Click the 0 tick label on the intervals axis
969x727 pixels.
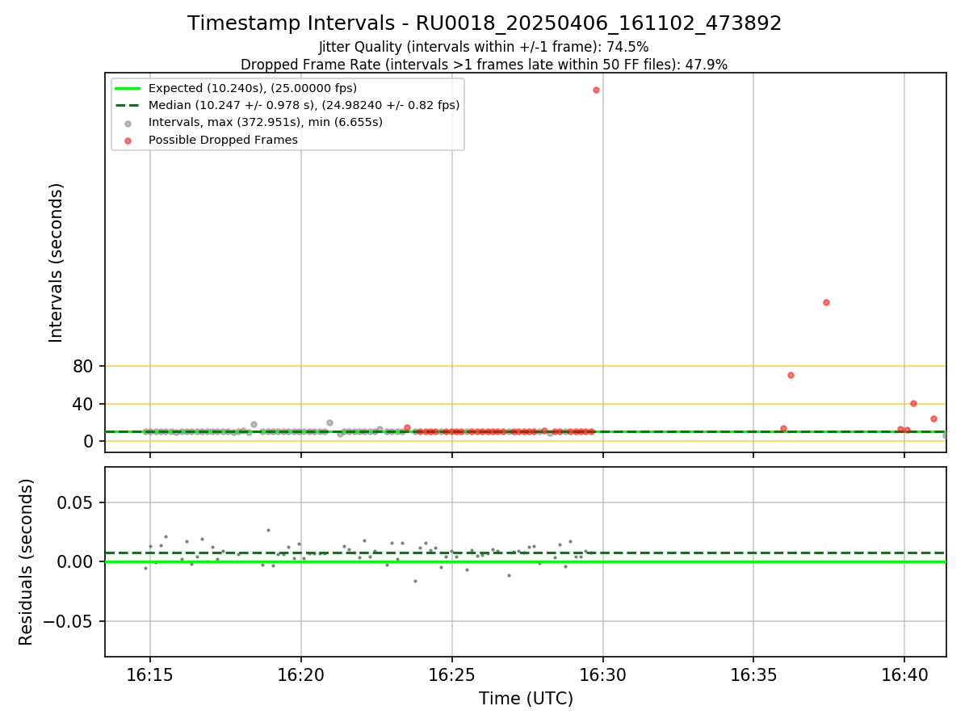pyautogui.click(x=89, y=441)
